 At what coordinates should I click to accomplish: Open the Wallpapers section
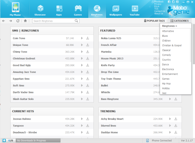116,10
